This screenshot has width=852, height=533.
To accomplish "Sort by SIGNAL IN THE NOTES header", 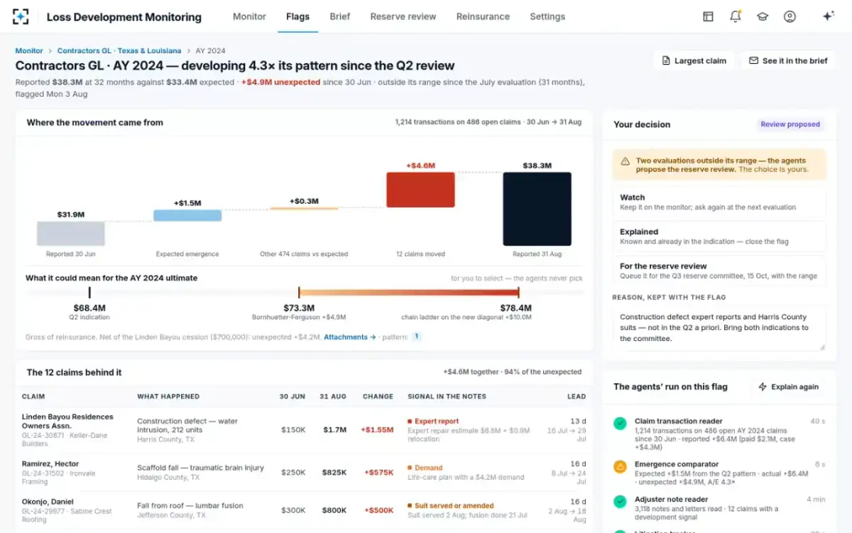I will click(x=445, y=397).
